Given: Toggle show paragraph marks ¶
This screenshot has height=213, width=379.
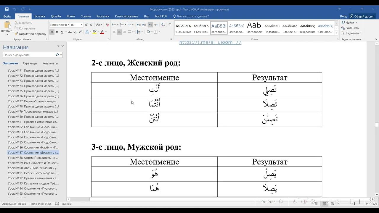Looking at the screenshot, I should click(x=169, y=25).
